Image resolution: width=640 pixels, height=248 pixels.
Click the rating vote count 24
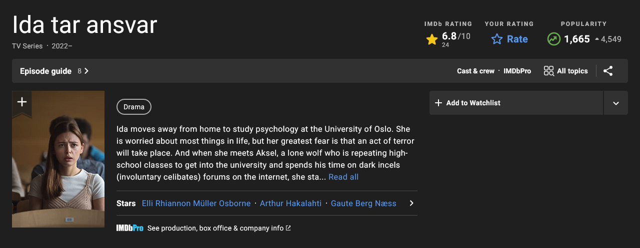tap(445, 45)
